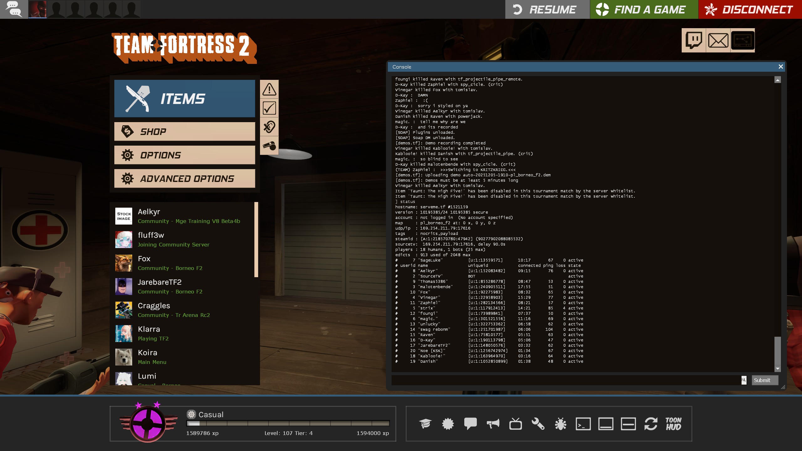Click the checkmark quests side icon

click(269, 108)
